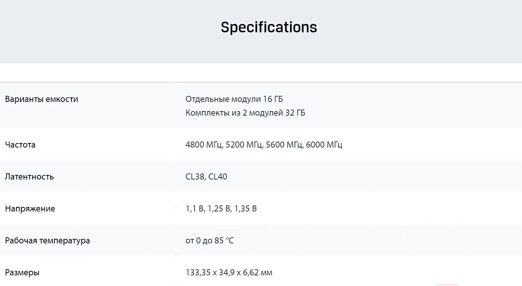Select the "Рабочая температура" row label
The width and height of the screenshot is (522, 286).
point(48,241)
